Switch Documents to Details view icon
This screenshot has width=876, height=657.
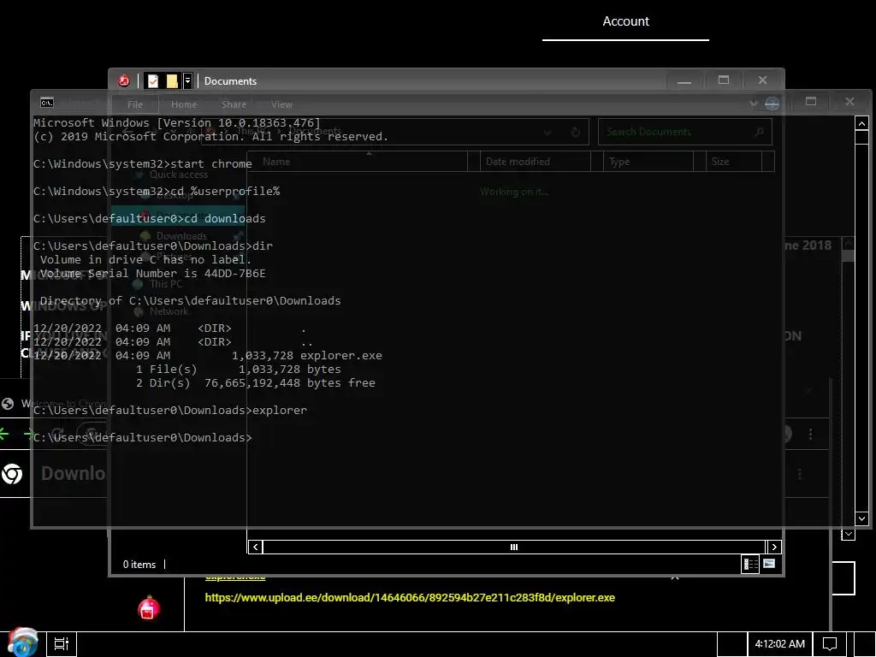[750, 565]
